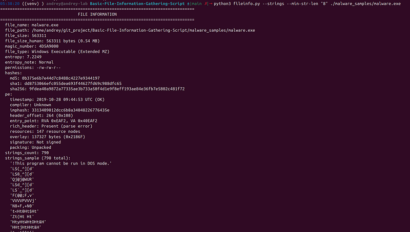Click the entry_point RVA line
Viewport: 410px width, 232px height.
pyautogui.click(x=53, y=121)
